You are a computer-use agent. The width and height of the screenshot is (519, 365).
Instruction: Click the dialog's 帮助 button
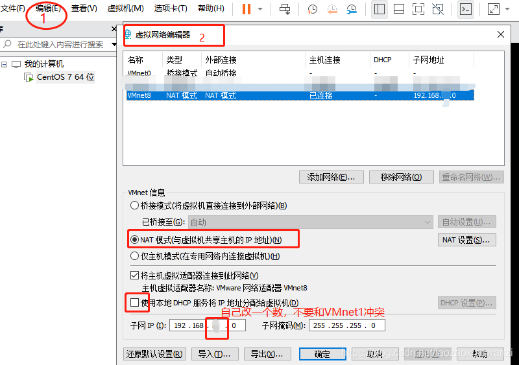tap(480, 354)
